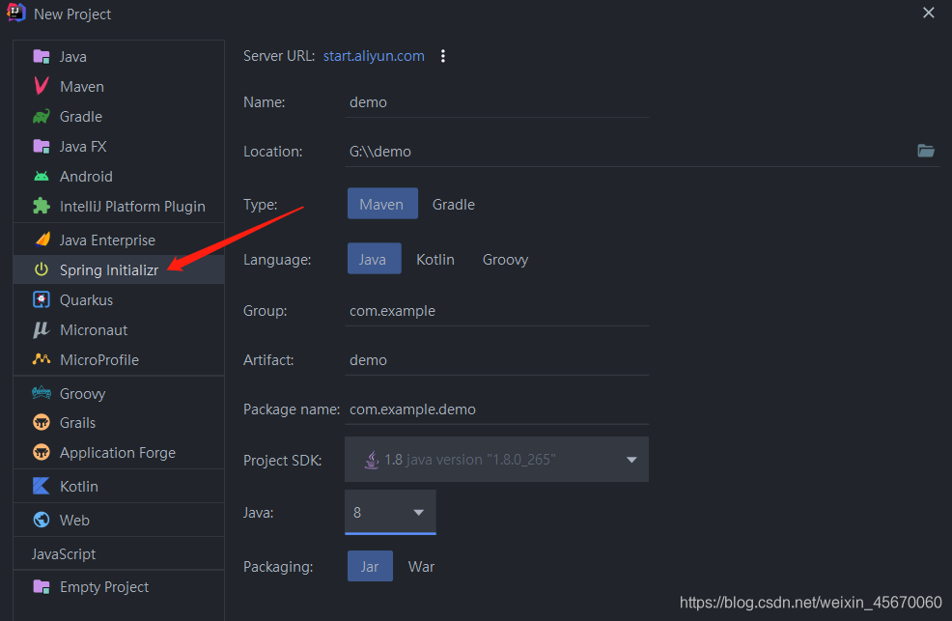Viewport: 952px width, 621px height.
Task: Choose Java as the language
Action: (374, 259)
